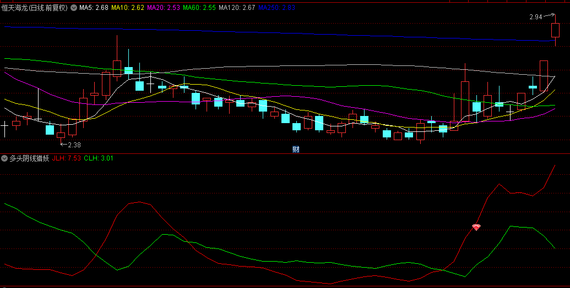Click the 2.94 high price label
This screenshot has width=570, height=288.
[536, 16]
